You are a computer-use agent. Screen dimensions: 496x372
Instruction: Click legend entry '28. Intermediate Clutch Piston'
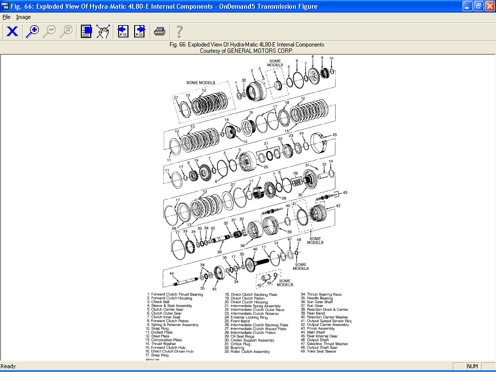[250, 332]
